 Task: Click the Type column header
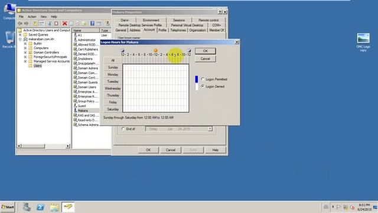point(105,30)
